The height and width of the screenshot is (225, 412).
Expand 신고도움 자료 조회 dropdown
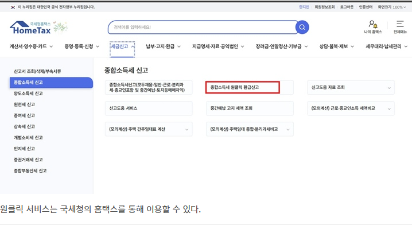(x=351, y=87)
